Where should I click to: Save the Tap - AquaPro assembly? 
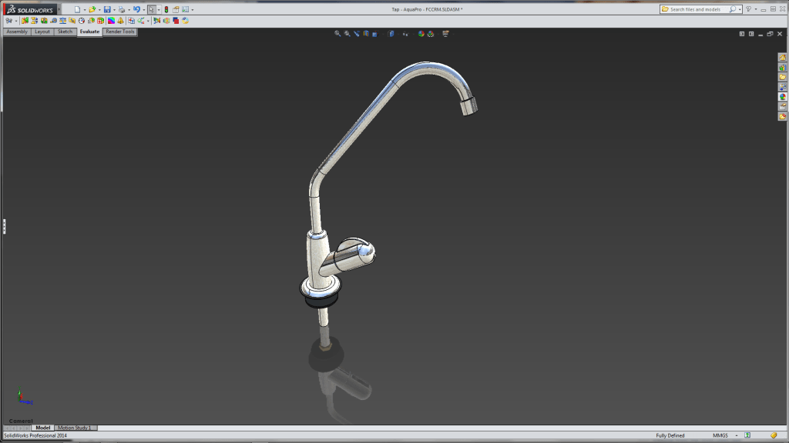[x=108, y=9]
